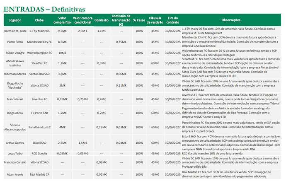Click the 'Valor compra fixo' column header
Screen dimensions: 286x181
pyautogui.click(x=62, y=20)
